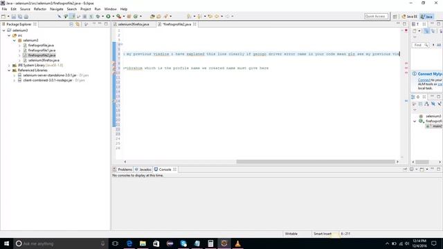Collapse All in Package Explorer

(x=71, y=24)
